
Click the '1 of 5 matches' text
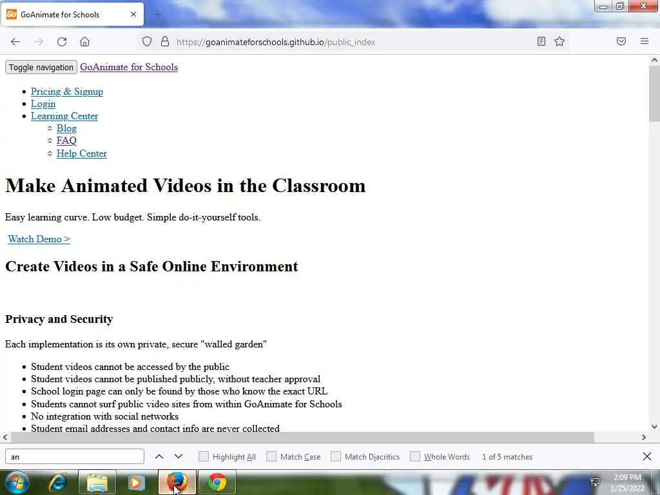point(507,457)
